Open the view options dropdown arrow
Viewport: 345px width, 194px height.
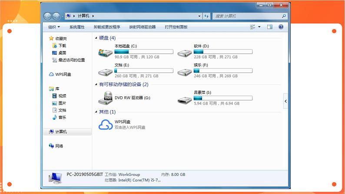[259, 27]
